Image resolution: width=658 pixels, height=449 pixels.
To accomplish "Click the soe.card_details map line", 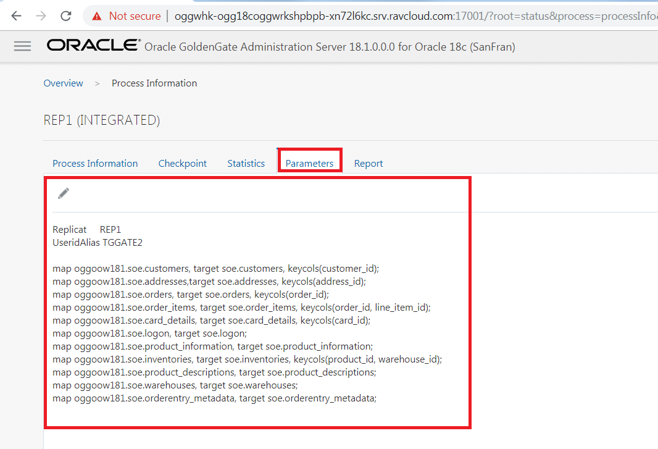I will coord(212,321).
